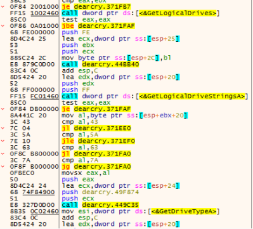Click opcode bytes 0FBEC0
The height and width of the screenshot is (229, 253).
[x=22, y=173]
